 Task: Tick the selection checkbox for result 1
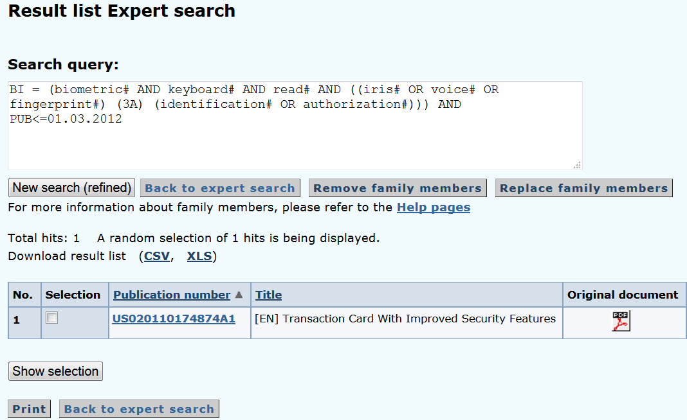point(51,318)
